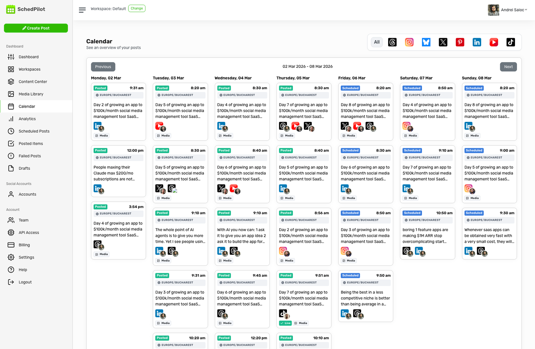Filter calendar by Pinterest icon
This screenshot has width=535, height=349.
pyautogui.click(x=460, y=42)
